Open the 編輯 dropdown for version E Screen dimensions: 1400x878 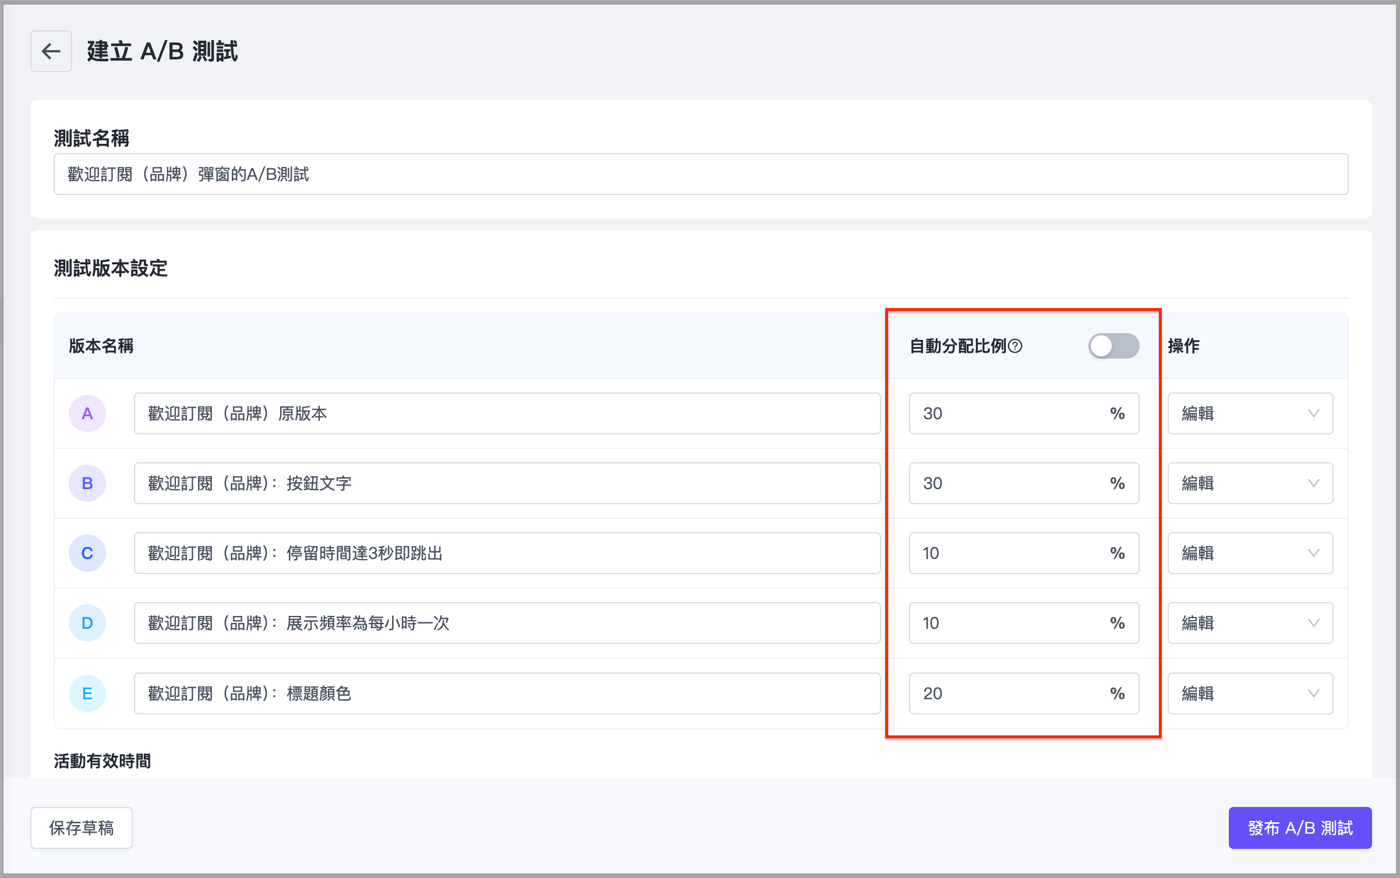tap(1250, 693)
